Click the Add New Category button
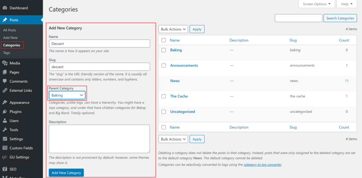The image size is (362, 178). tap(66, 173)
